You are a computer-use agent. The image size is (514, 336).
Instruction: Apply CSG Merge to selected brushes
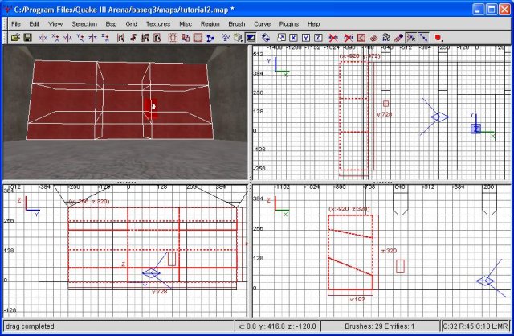coord(198,38)
